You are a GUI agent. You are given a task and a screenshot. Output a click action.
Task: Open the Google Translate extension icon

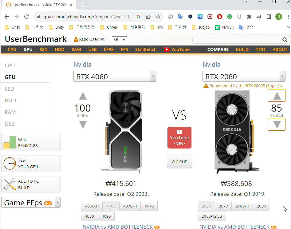(180, 17)
